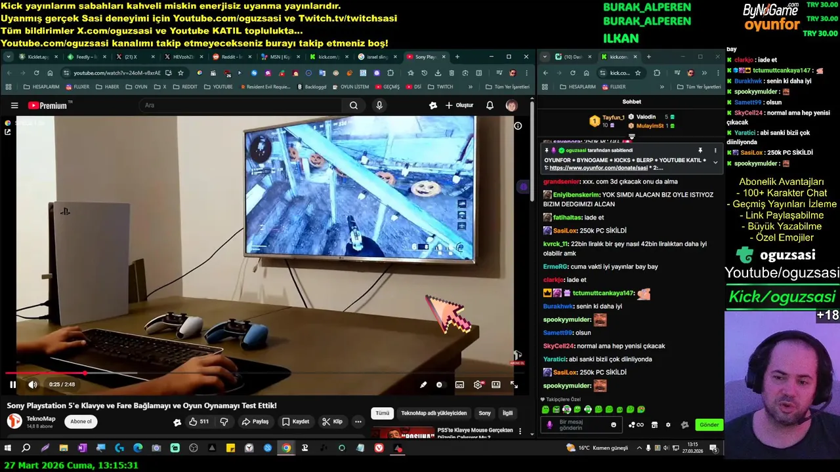The height and width of the screenshot is (472, 840).
Task: Select the 'Tümü' filter chip
Action: tap(383, 413)
